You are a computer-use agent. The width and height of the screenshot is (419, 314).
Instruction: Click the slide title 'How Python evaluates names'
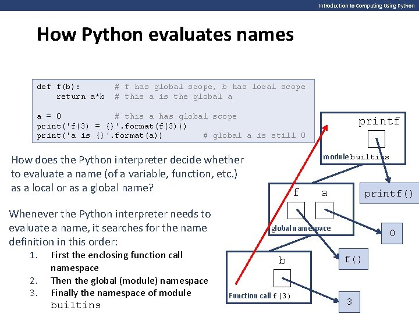(165, 34)
